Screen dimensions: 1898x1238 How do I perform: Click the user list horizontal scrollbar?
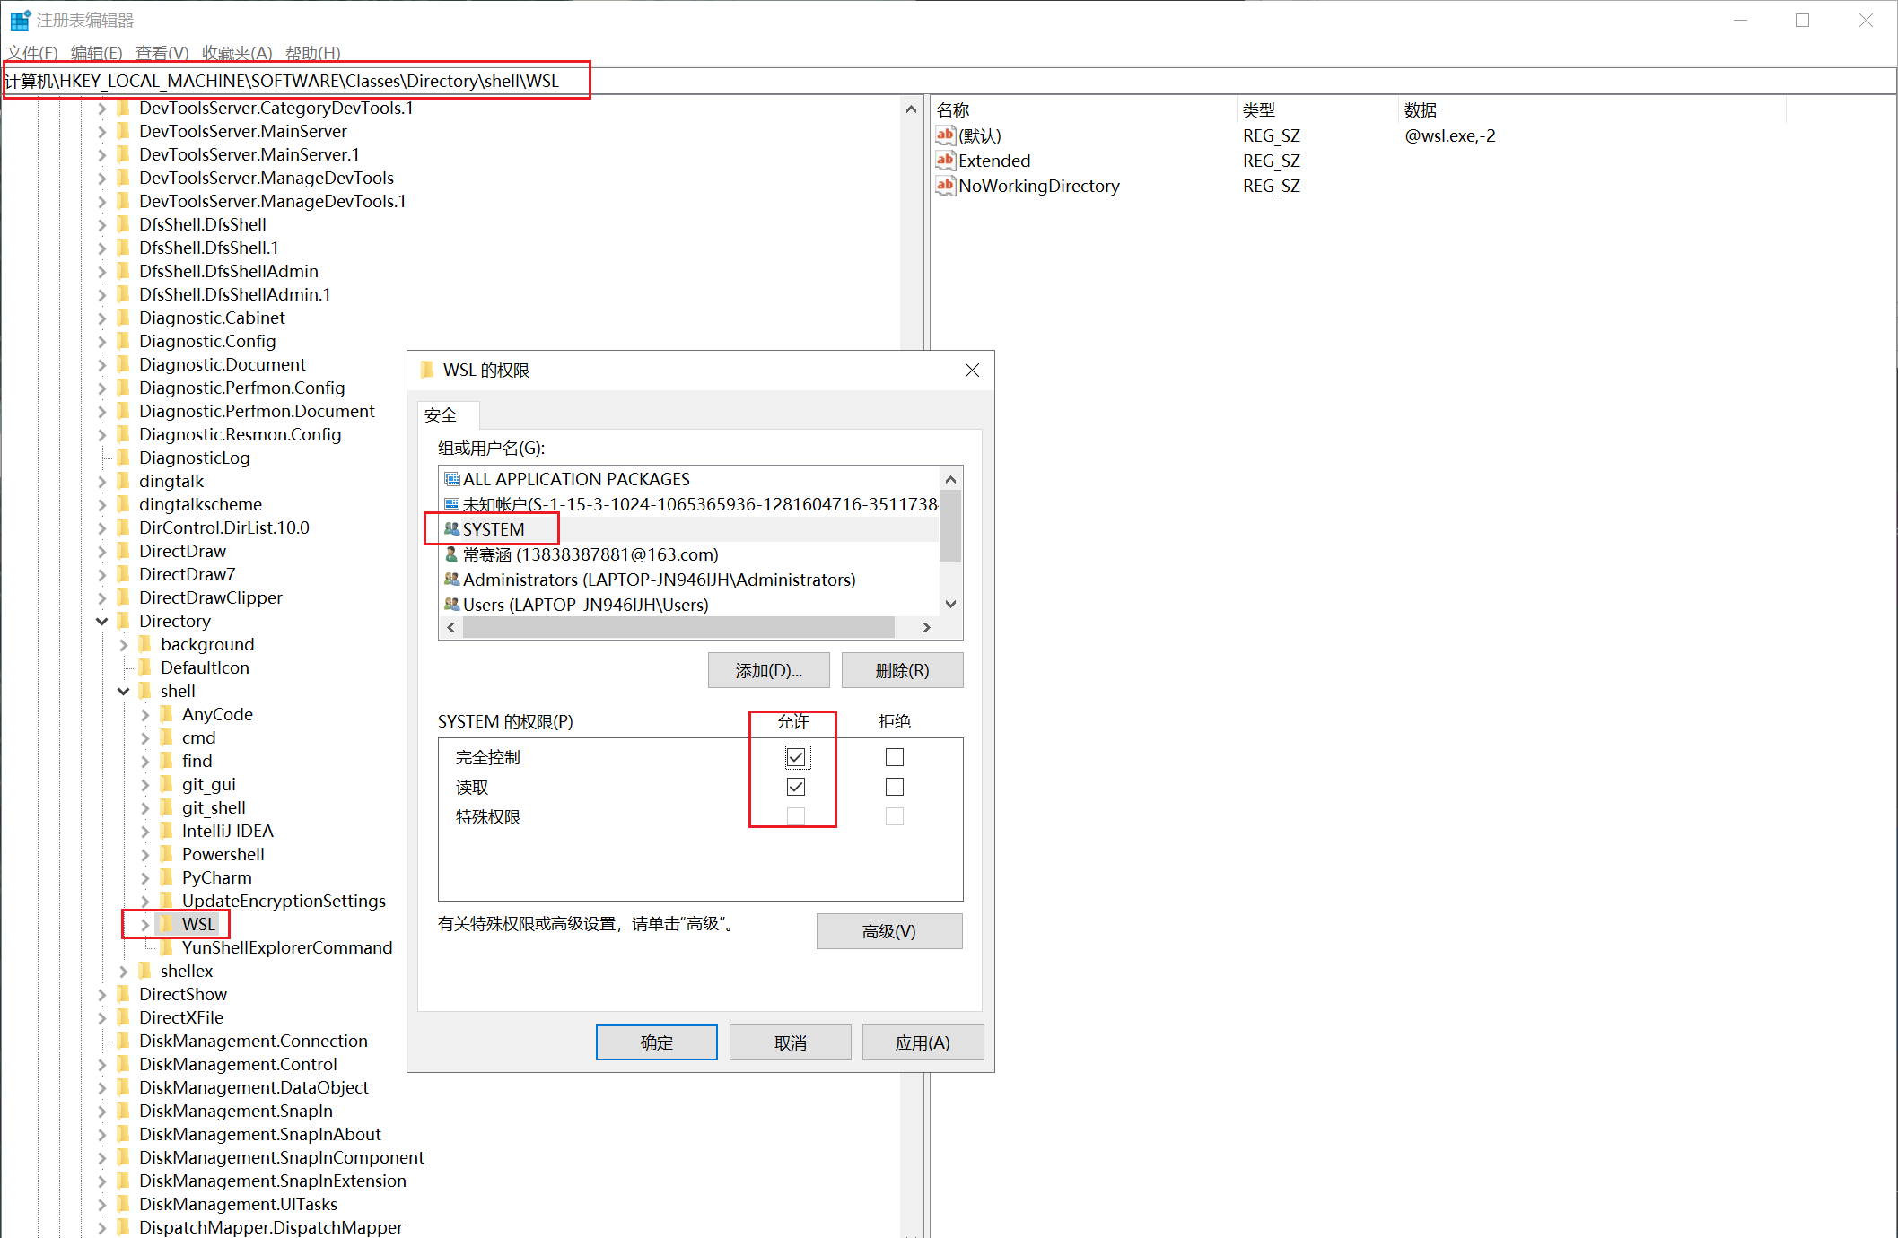coord(678,627)
